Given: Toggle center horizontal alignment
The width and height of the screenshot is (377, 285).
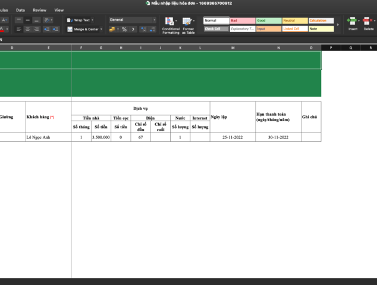Looking at the screenshot, I should (27, 29).
